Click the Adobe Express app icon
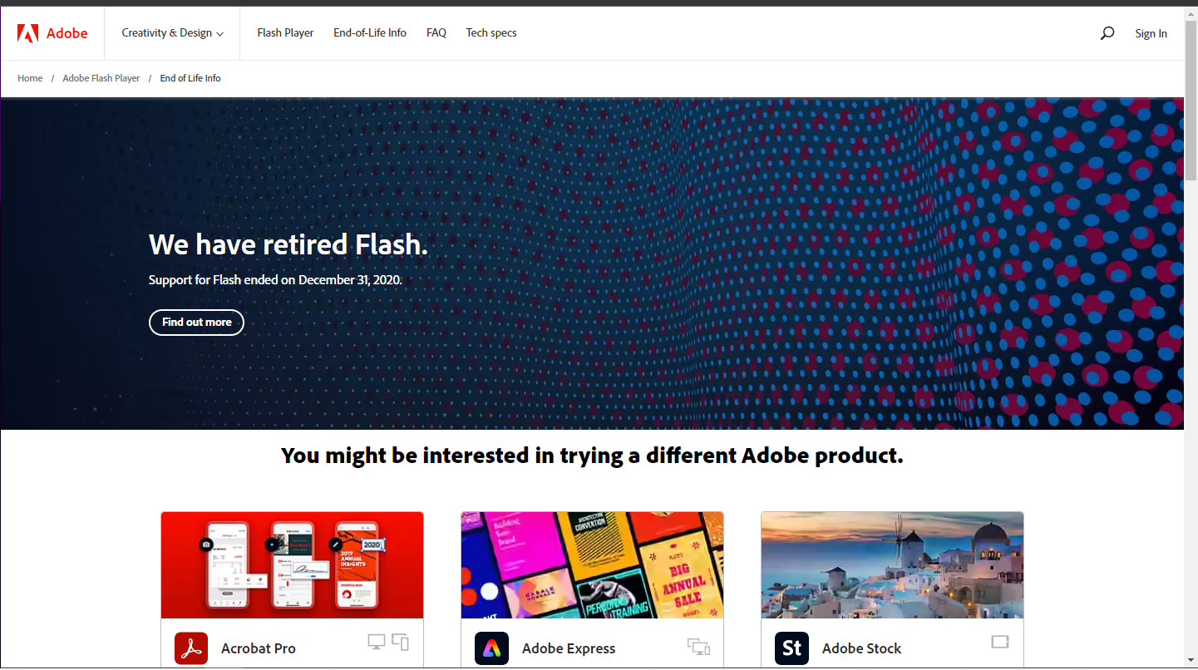 [491, 648]
